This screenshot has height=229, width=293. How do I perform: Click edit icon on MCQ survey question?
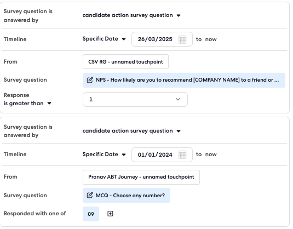(x=90, y=195)
